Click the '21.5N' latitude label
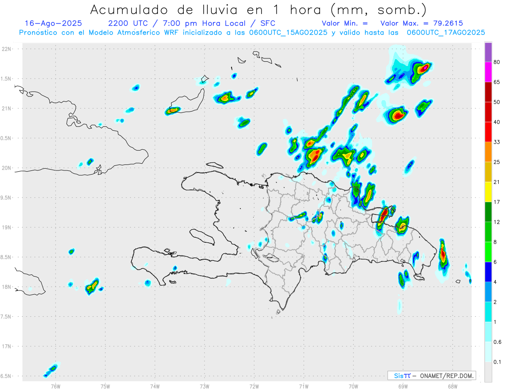 (6, 79)
